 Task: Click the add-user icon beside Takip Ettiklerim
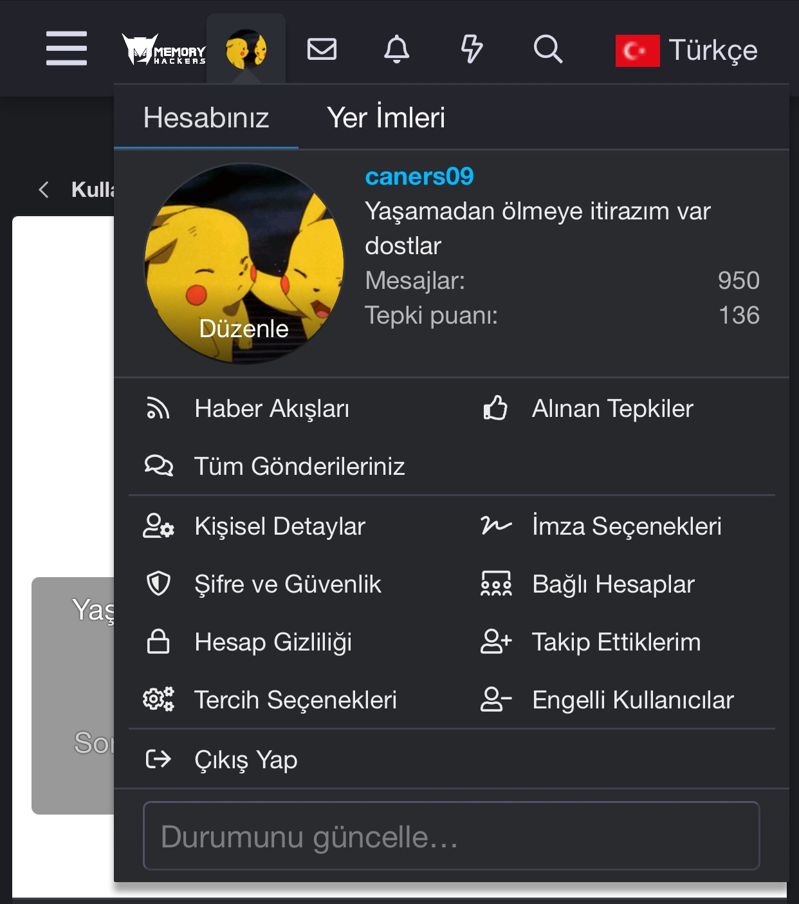496,641
